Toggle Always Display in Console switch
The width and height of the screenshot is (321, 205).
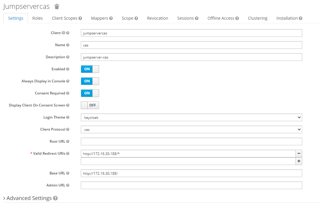click(x=90, y=81)
